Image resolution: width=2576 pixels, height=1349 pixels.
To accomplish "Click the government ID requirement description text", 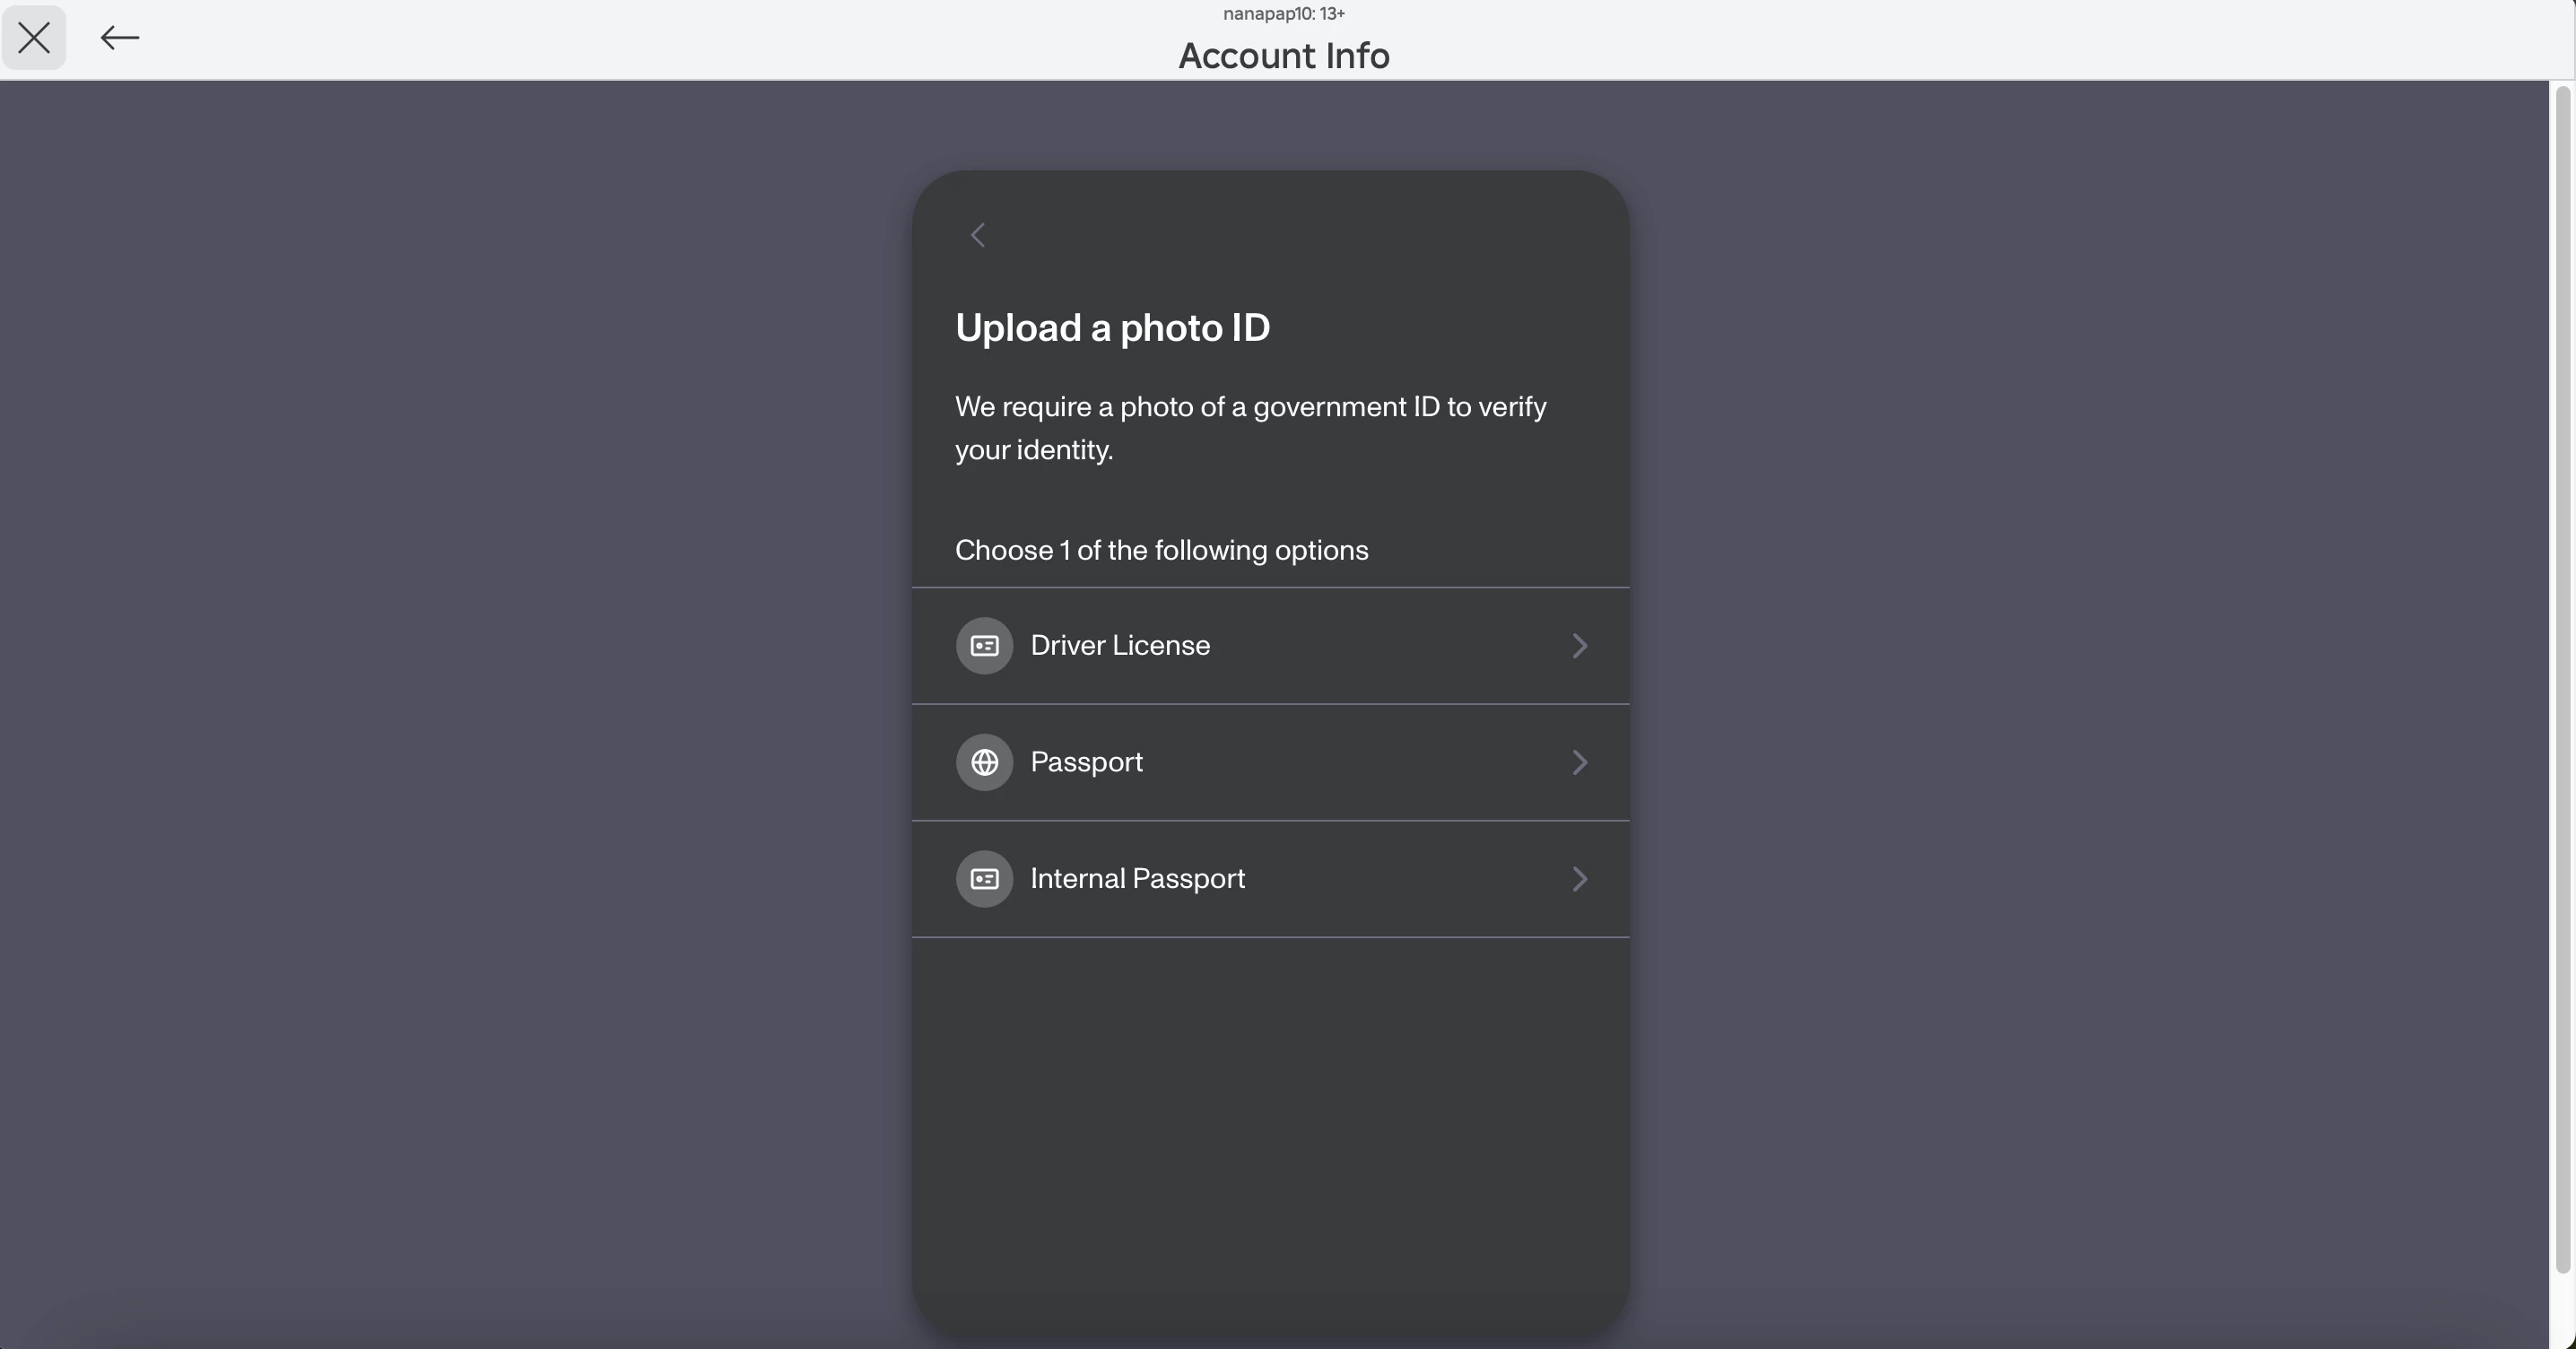I will [1250, 428].
